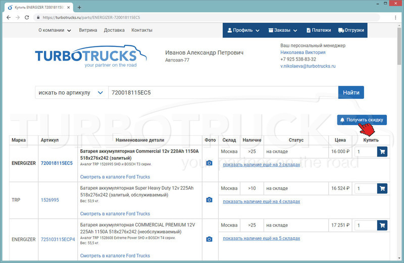Screen dimensions: 404x263
Task: Click the Наличие column header
Action: coord(251,140)
